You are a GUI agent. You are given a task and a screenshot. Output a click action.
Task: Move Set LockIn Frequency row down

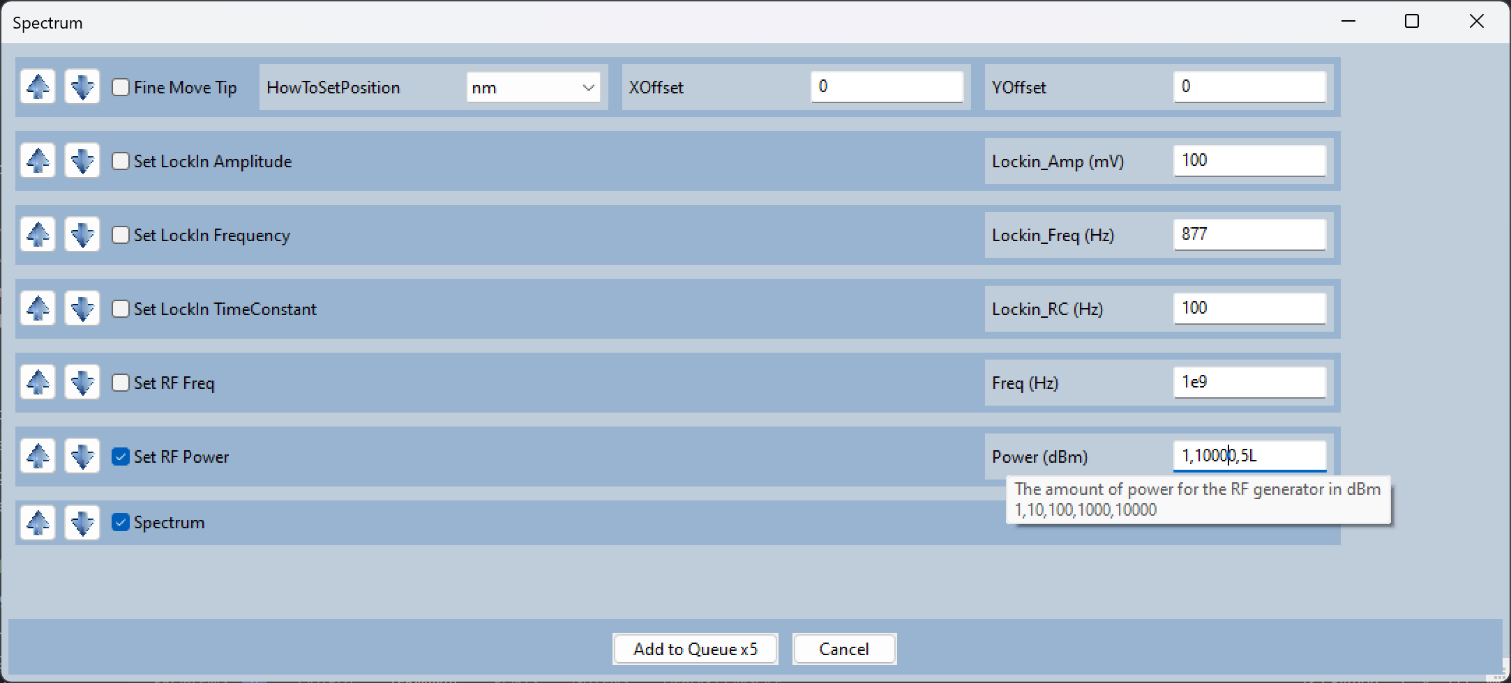click(82, 235)
